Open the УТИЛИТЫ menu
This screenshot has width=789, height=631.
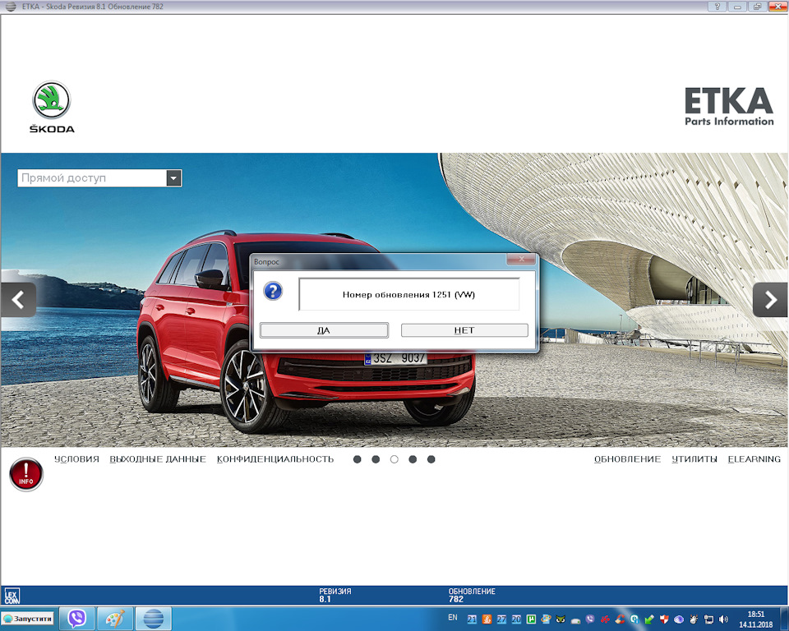point(694,459)
